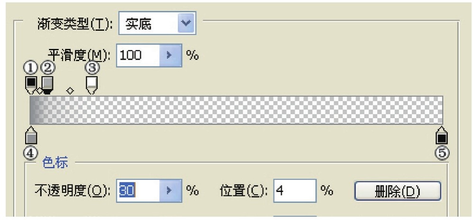
Task: Click the 实底 gradient type combo box
Action: pos(148,24)
